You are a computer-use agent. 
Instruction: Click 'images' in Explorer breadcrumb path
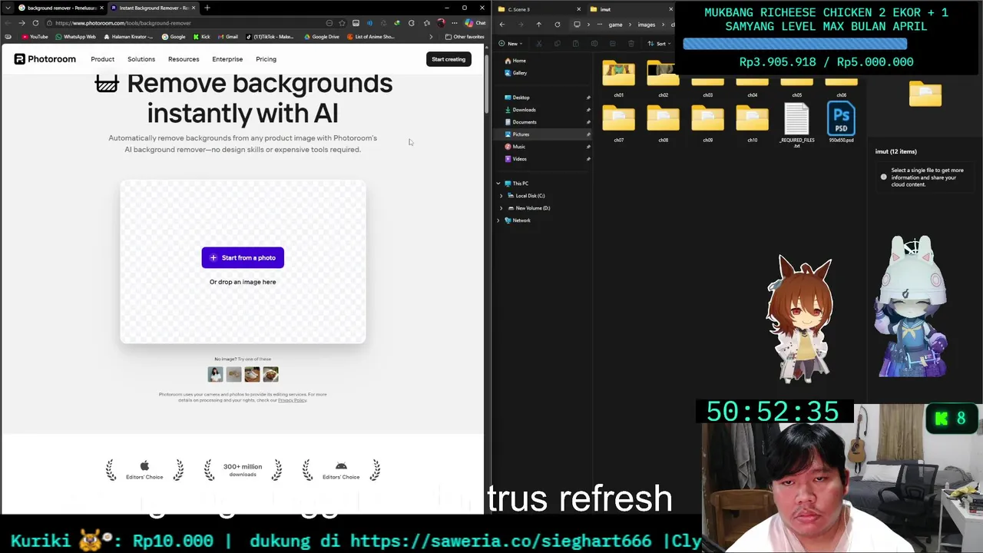(x=646, y=25)
